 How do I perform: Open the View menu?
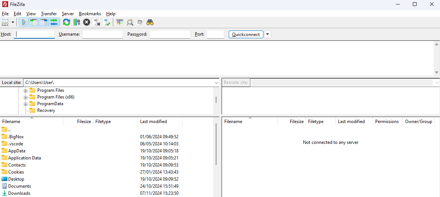tap(31, 14)
